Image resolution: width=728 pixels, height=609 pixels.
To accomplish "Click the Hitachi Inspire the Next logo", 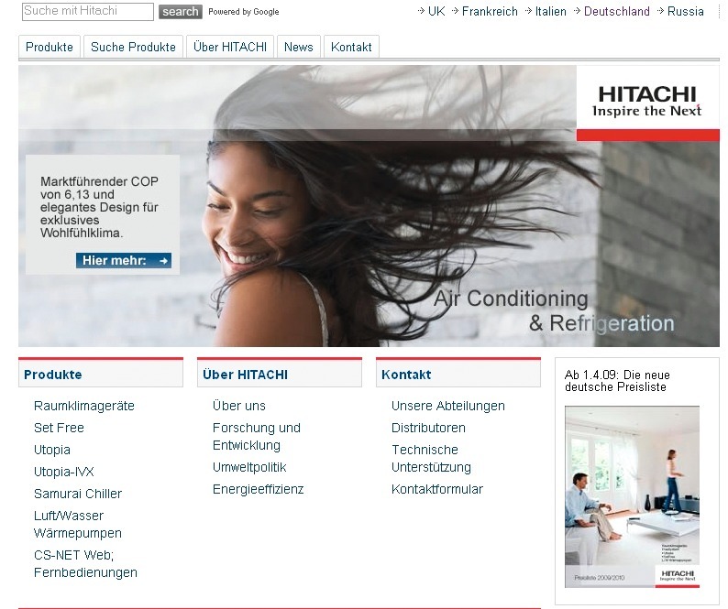I will (647, 101).
